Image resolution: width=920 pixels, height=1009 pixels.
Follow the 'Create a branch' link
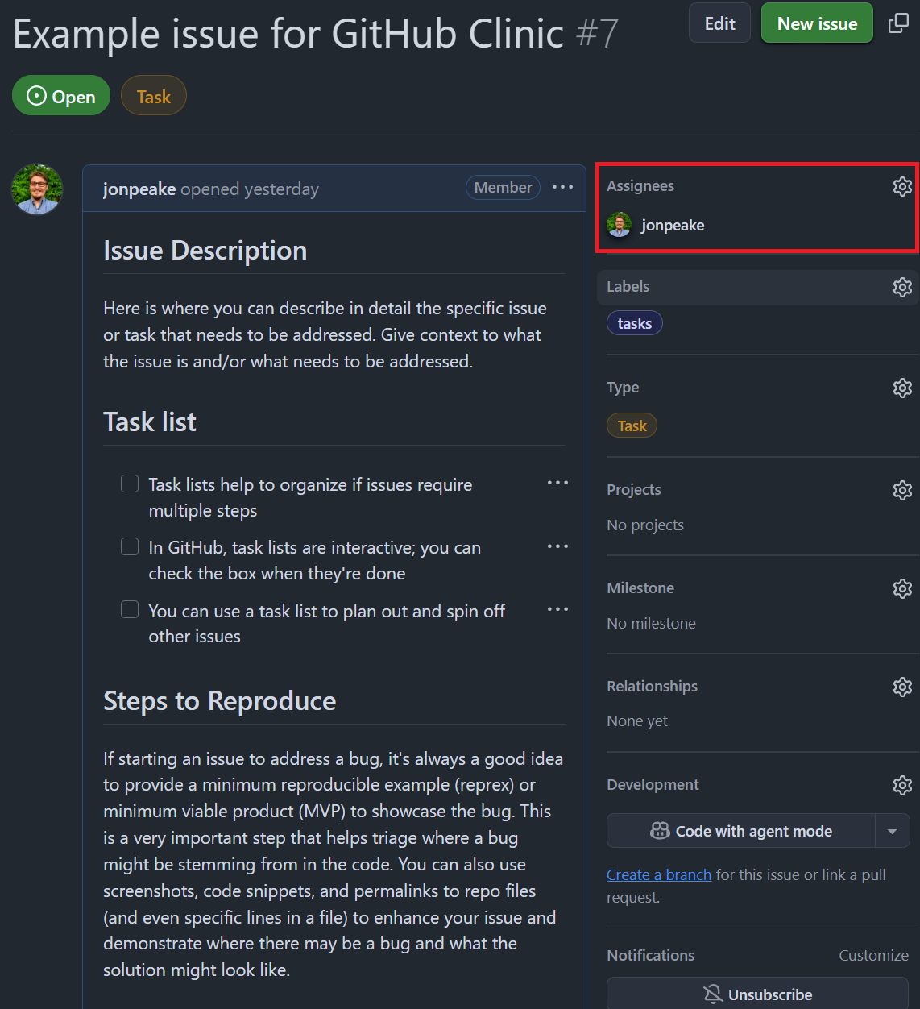[658, 874]
